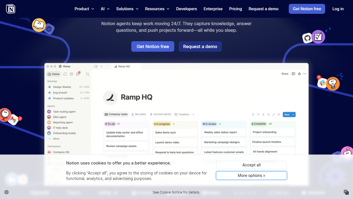Click the sidebar document list icon
The width and height of the screenshot is (353, 199).
[71, 74]
